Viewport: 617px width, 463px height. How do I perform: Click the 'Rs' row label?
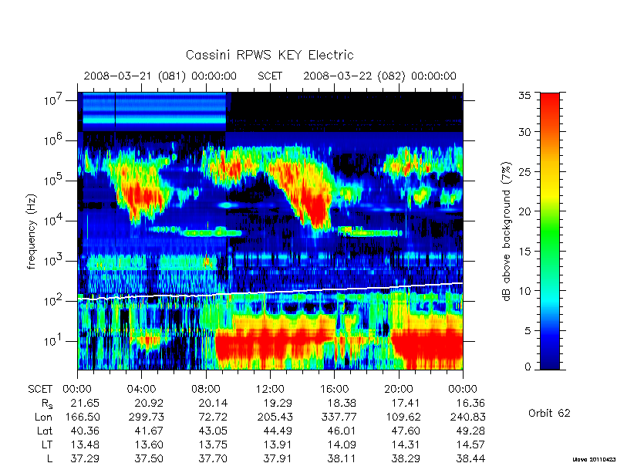point(47,404)
